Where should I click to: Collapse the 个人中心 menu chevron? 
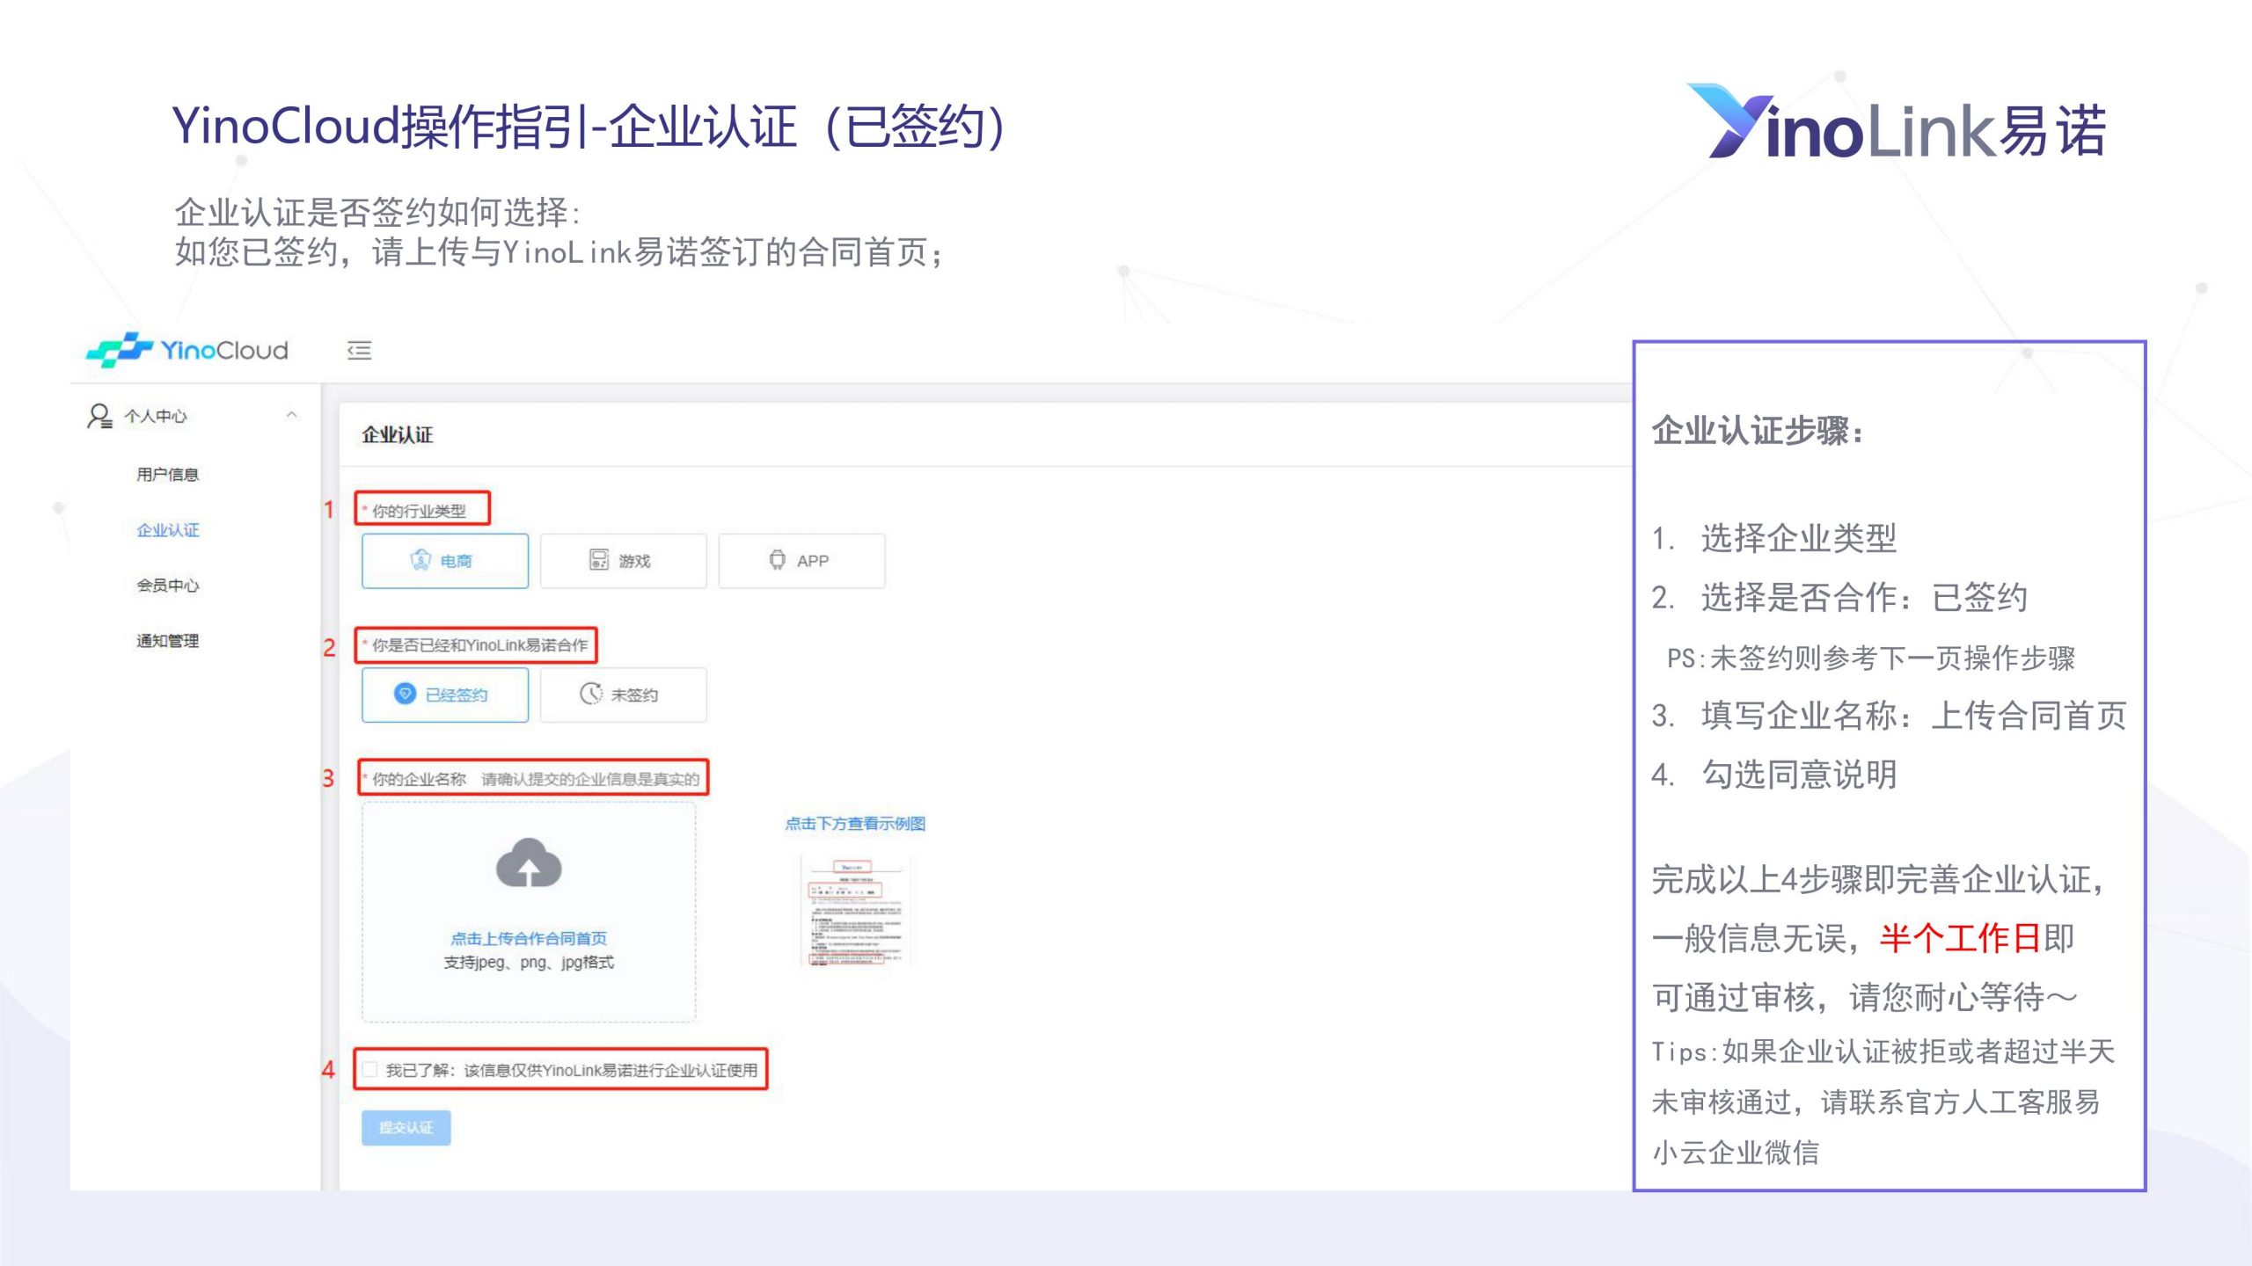tap(292, 415)
